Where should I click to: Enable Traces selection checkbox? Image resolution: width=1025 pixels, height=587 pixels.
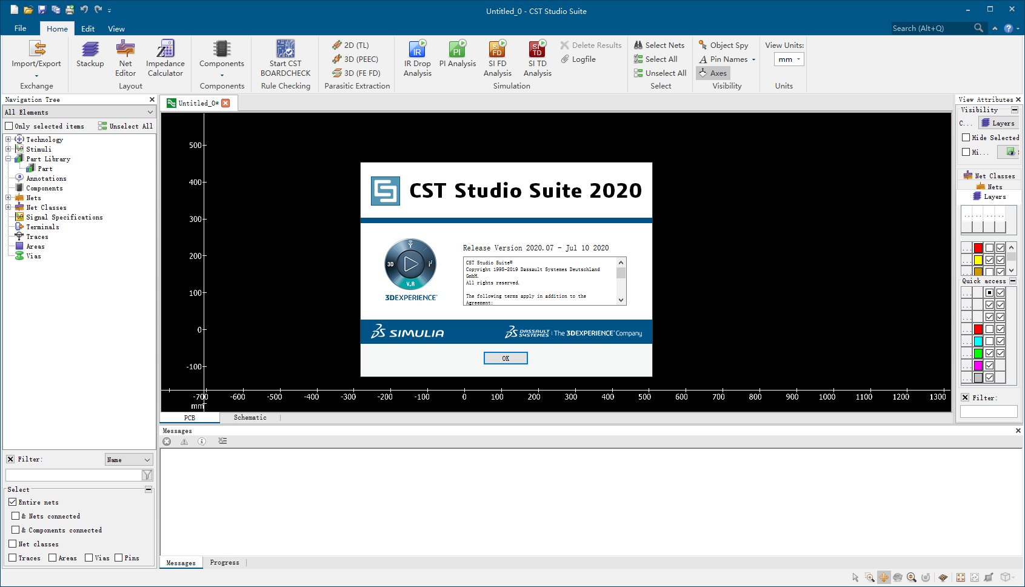12,558
